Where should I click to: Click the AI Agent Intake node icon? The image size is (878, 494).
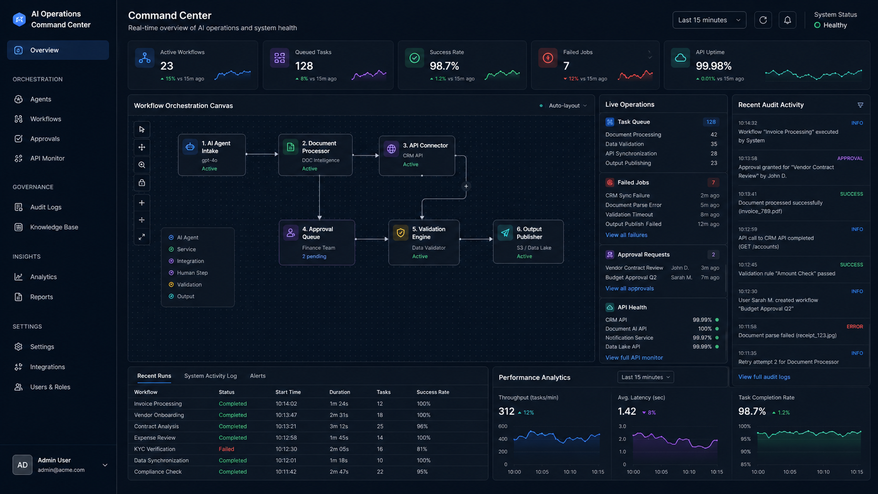[190, 148]
